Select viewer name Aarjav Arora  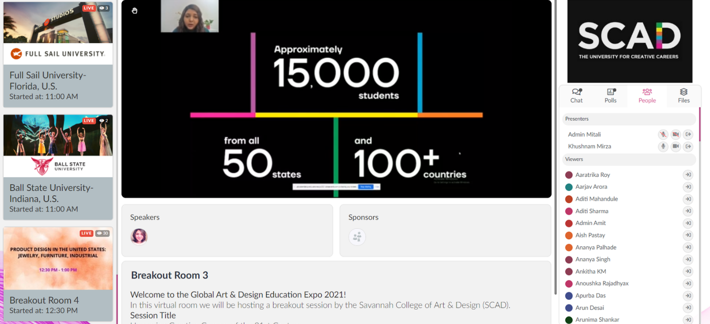[591, 187]
